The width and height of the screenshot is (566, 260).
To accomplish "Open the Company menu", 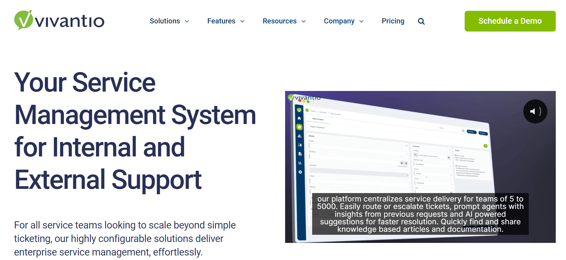I will [339, 21].
